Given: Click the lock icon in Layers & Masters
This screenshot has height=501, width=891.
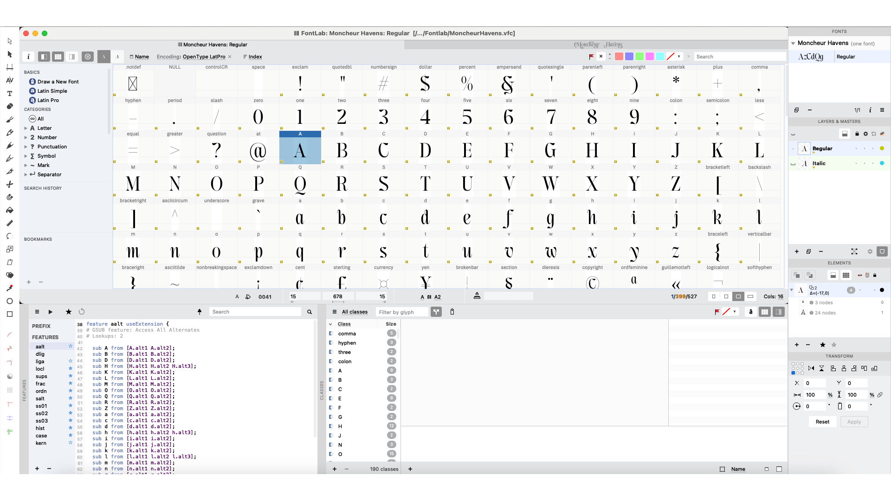Looking at the screenshot, I should pos(857,134).
